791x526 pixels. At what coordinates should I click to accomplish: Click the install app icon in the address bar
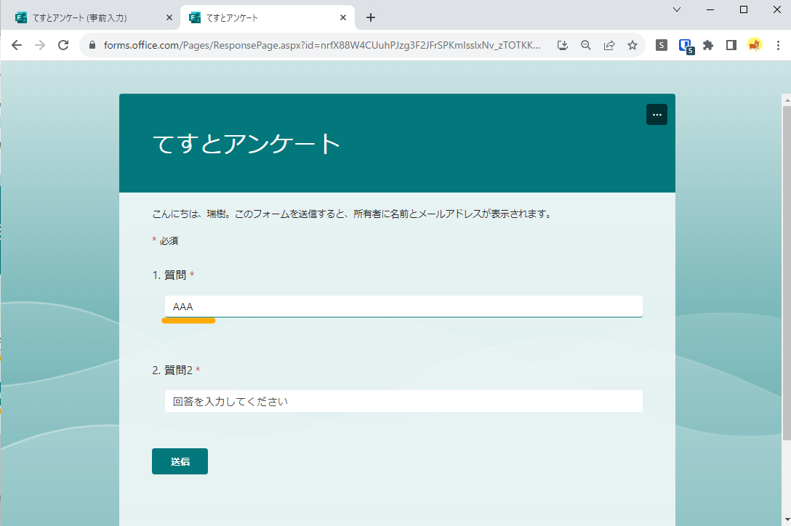(563, 45)
